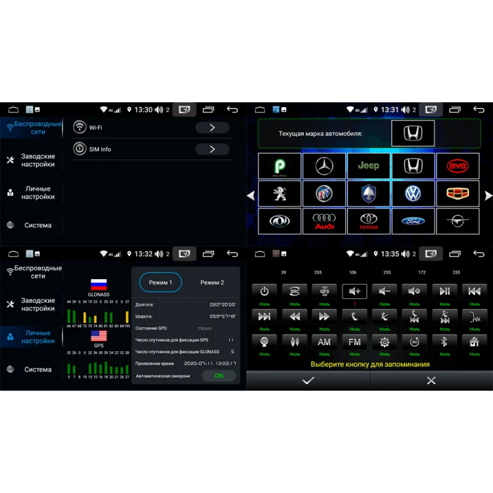Cancel key assignment with the X button
Viewport: 493px width, 493px height.
coord(431,381)
